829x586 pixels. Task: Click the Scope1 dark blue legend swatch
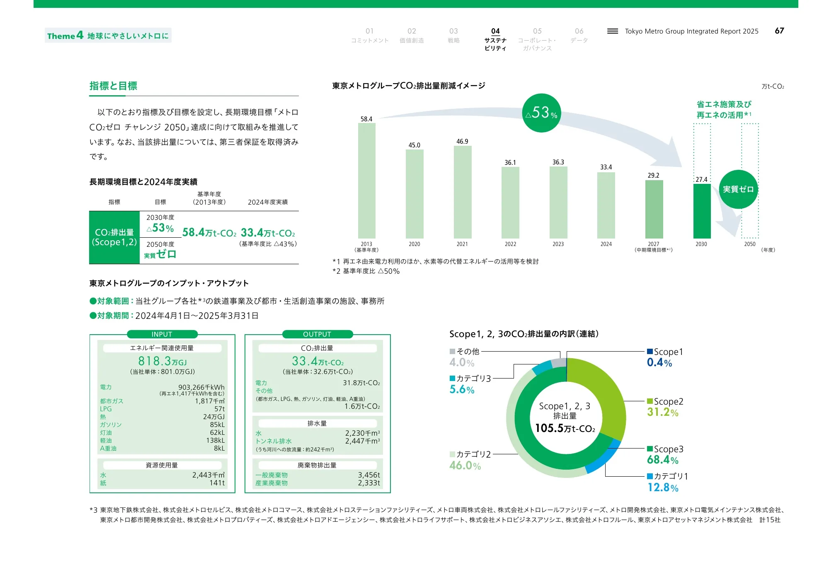pyautogui.click(x=650, y=352)
